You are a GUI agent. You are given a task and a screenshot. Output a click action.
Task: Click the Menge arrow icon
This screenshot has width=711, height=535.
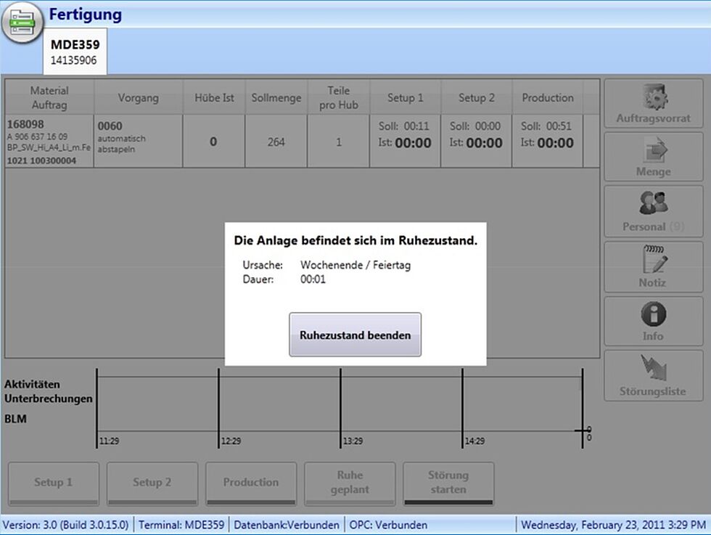click(x=653, y=150)
